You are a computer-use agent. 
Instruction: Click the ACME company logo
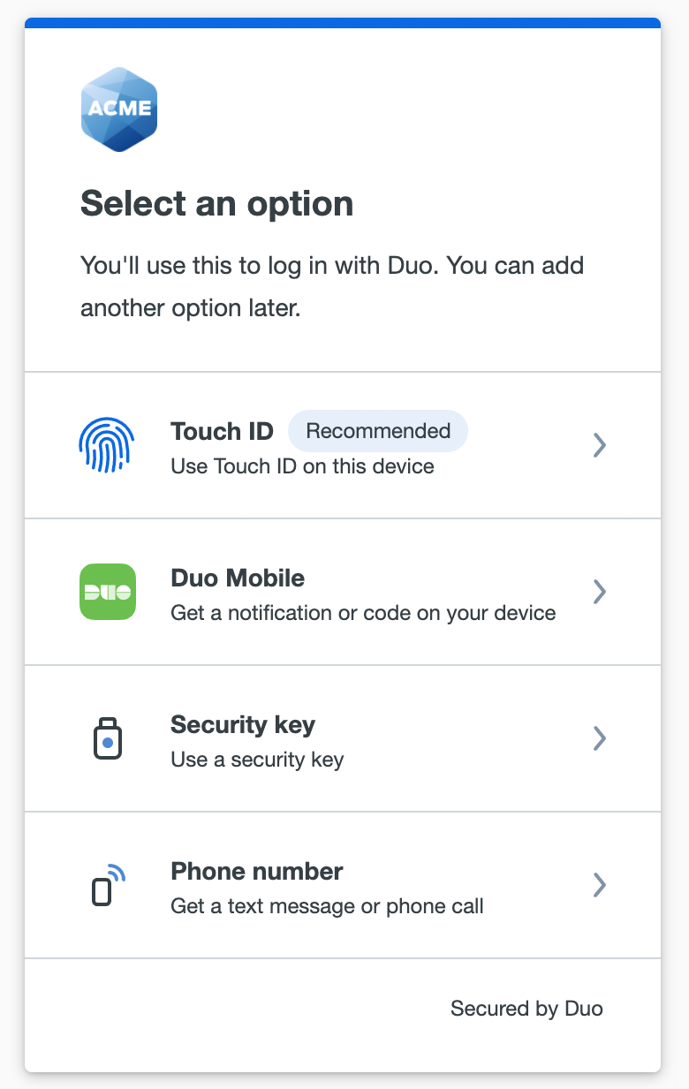[119, 108]
